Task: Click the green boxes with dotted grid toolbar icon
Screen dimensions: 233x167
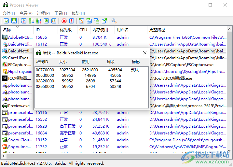Action: pyautogui.click(x=31, y=21)
